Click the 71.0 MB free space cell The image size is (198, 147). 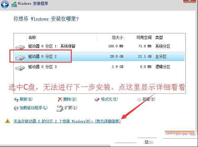tap(145, 46)
